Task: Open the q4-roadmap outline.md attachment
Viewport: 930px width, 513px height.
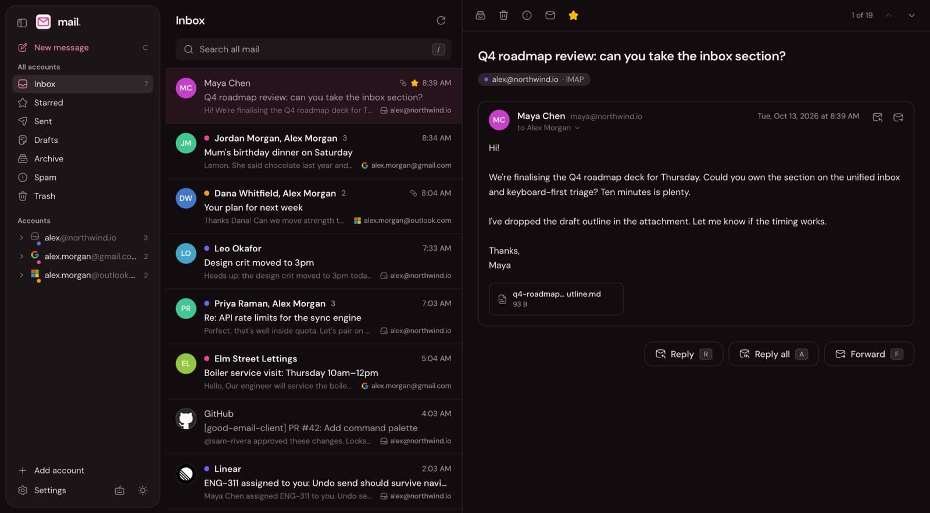Action: pos(556,299)
